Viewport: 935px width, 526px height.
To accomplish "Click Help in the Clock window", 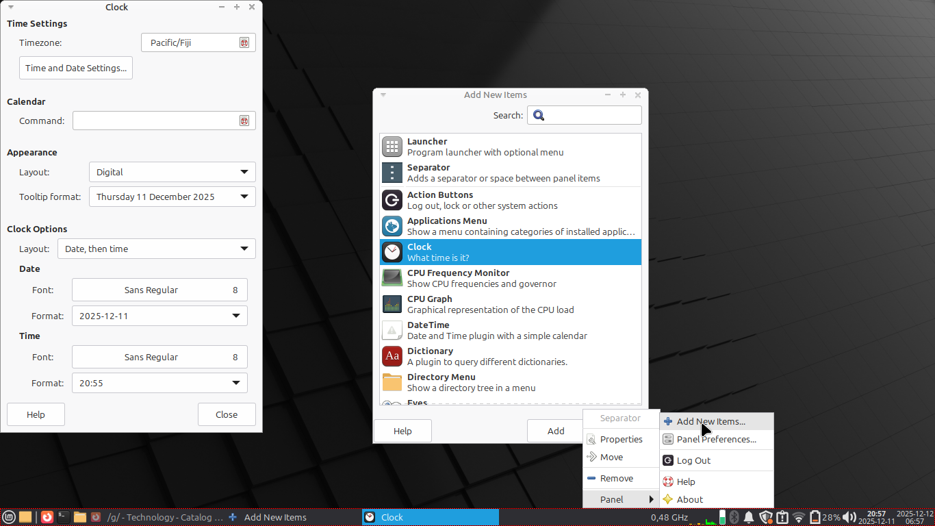I will click(x=36, y=414).
